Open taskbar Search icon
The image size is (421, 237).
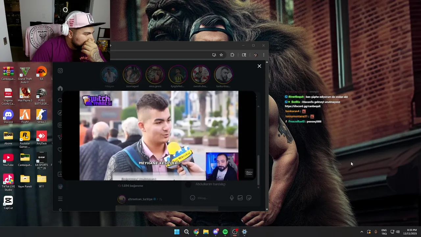pos(186,232)
